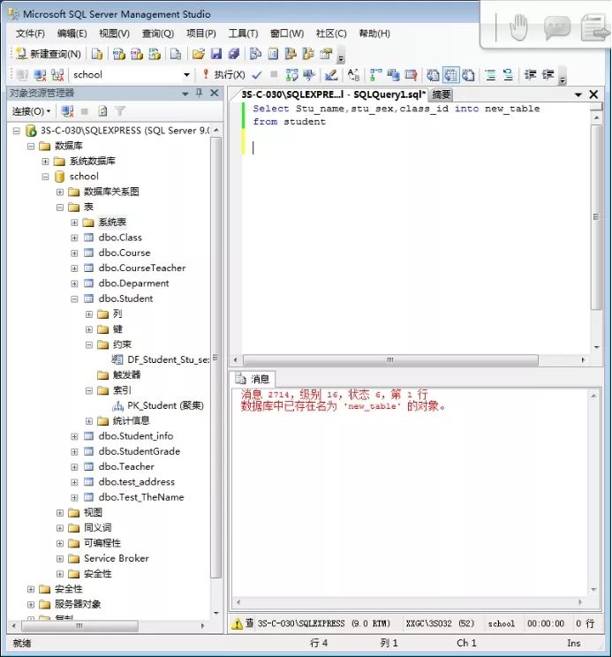
Task: Click the Change Connection icon
Action: click(57, 75)
